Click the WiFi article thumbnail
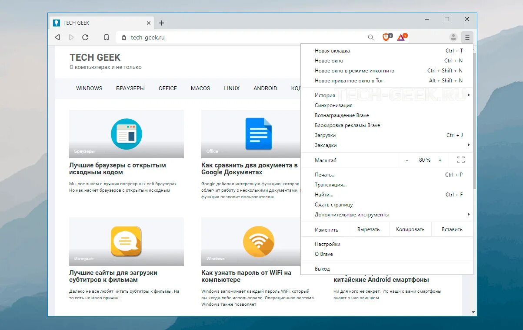523x330 pixels. [251, 242]
